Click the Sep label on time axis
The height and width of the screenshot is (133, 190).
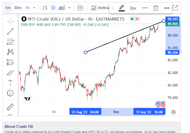click(116, 112)
